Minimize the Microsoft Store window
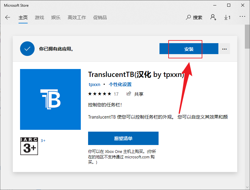Screen dimensions: 250x190 215,5
